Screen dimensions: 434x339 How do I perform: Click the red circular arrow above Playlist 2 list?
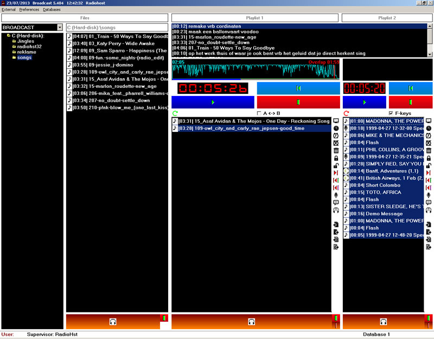click(x=346, y=113)
